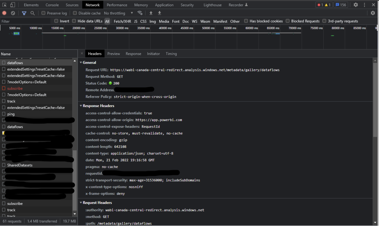Show the Preview tab of request
The height and width of the screenshot is (226, 379).
coord(114,54)
